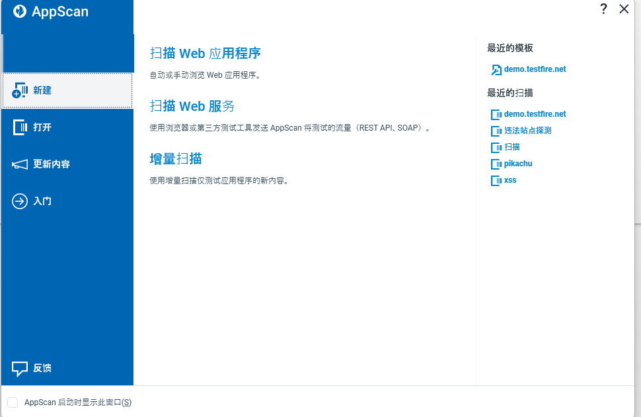Click the 更新内容 megaphone icon
Viewport: 641px width, 417px height.
20,164
